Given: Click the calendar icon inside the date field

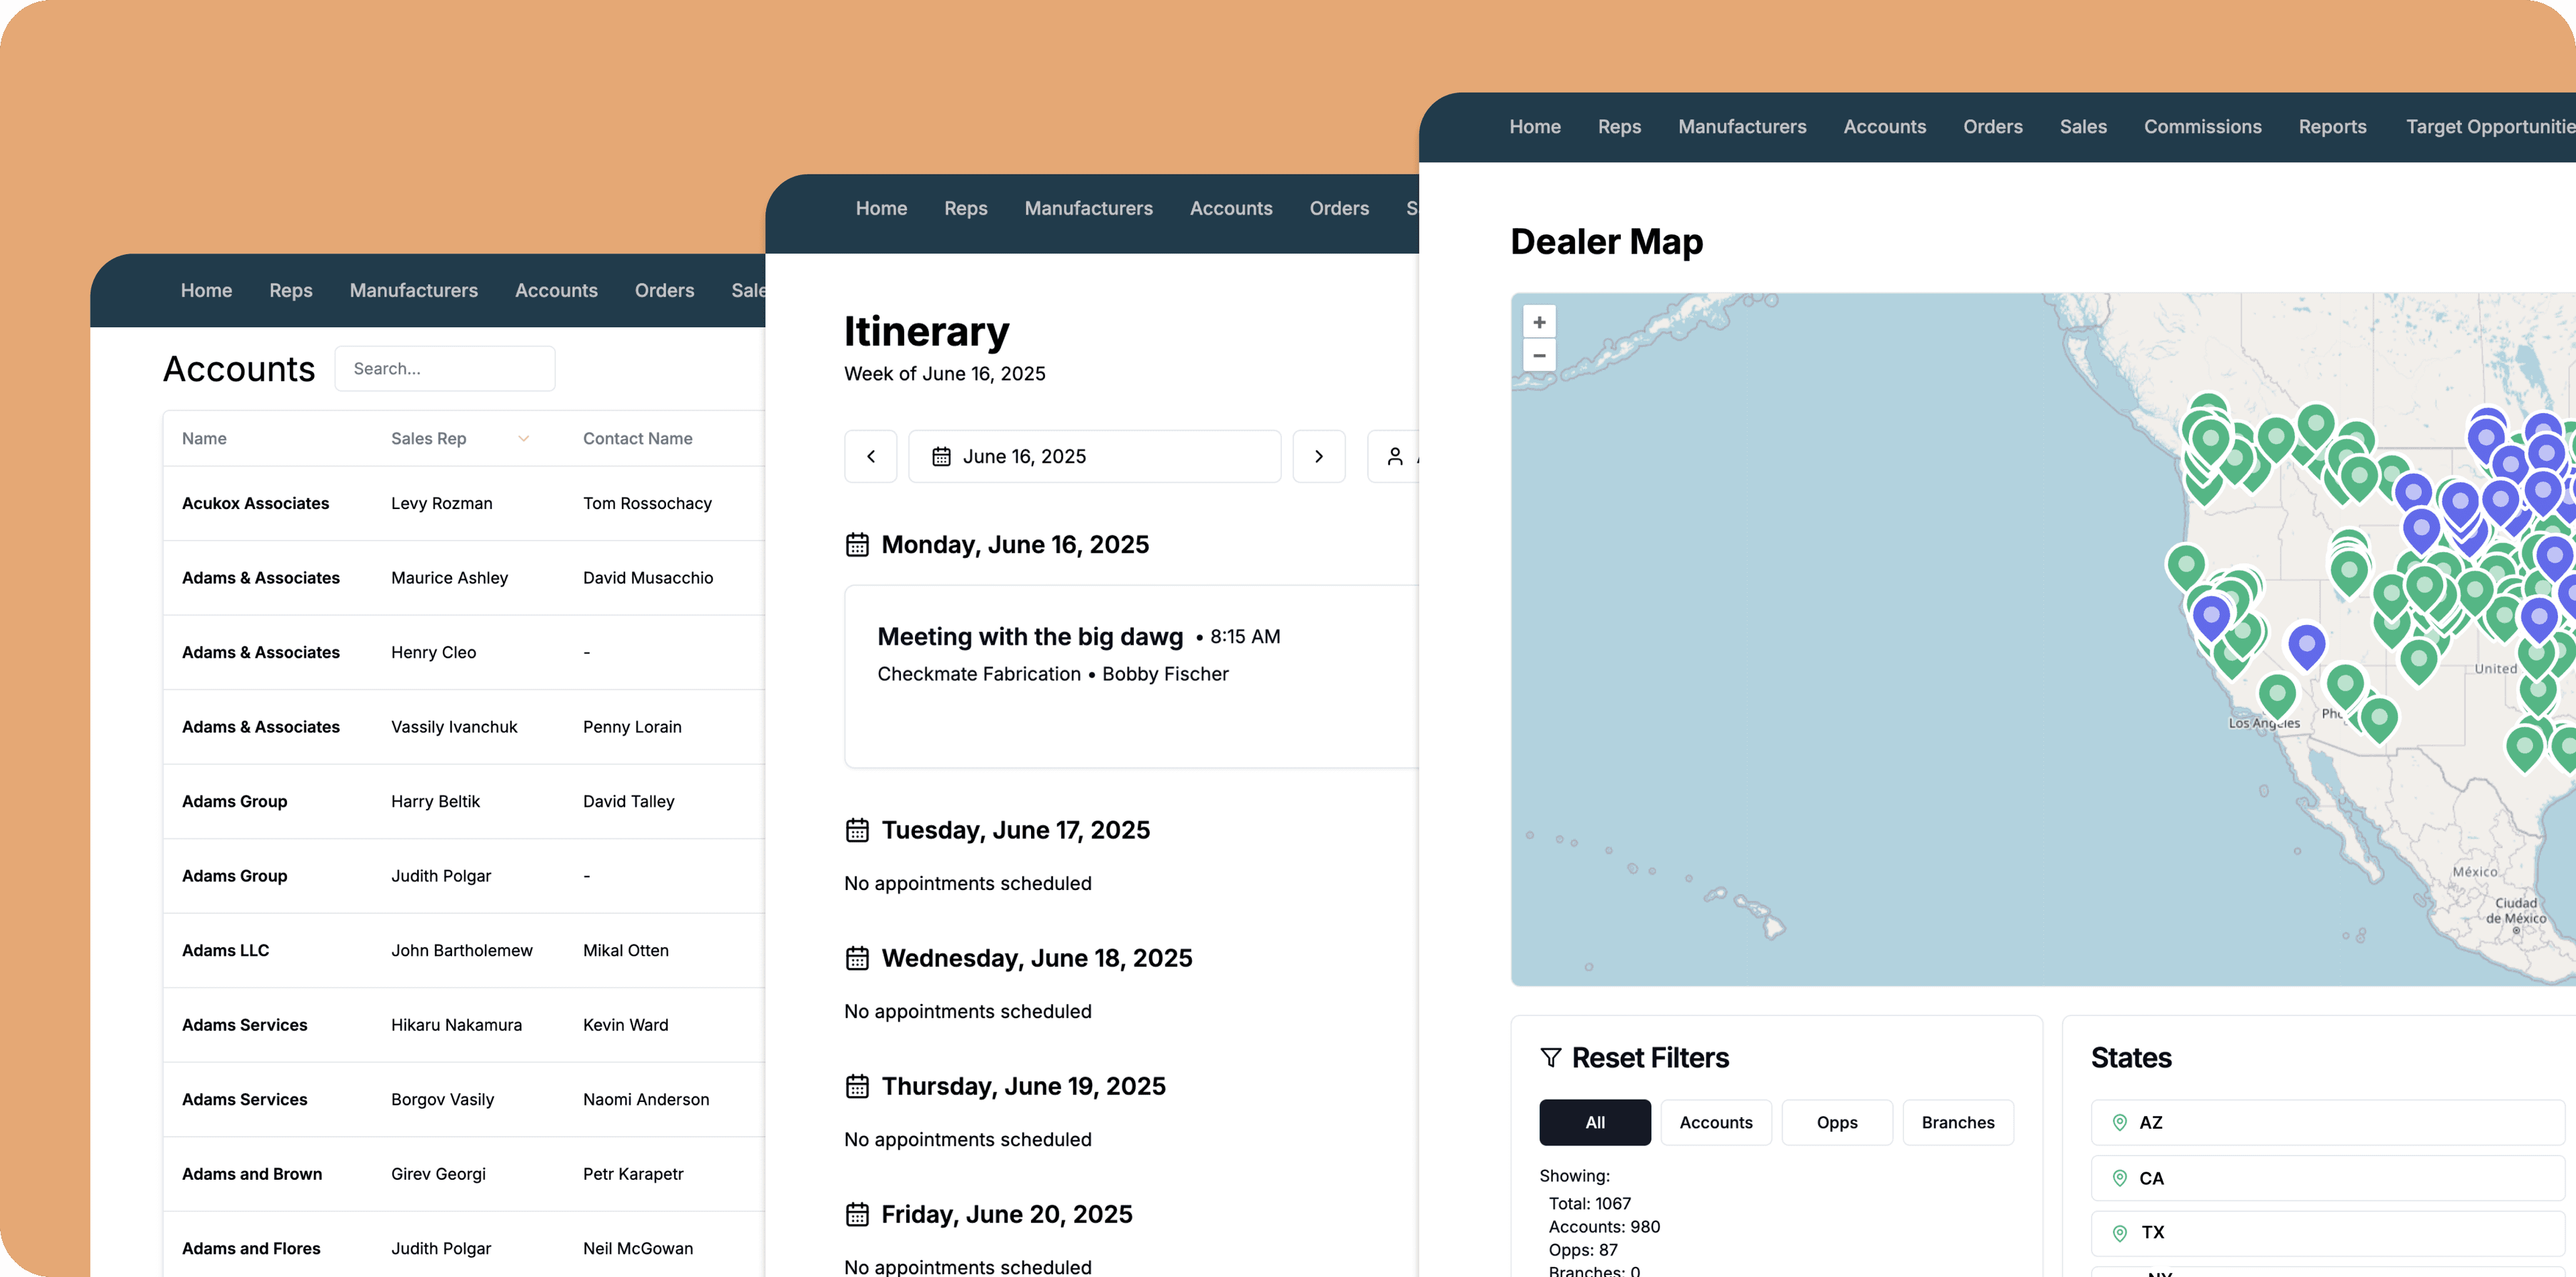Looking at the screenshot, I should pyautogui.click(x=941, y=456).
